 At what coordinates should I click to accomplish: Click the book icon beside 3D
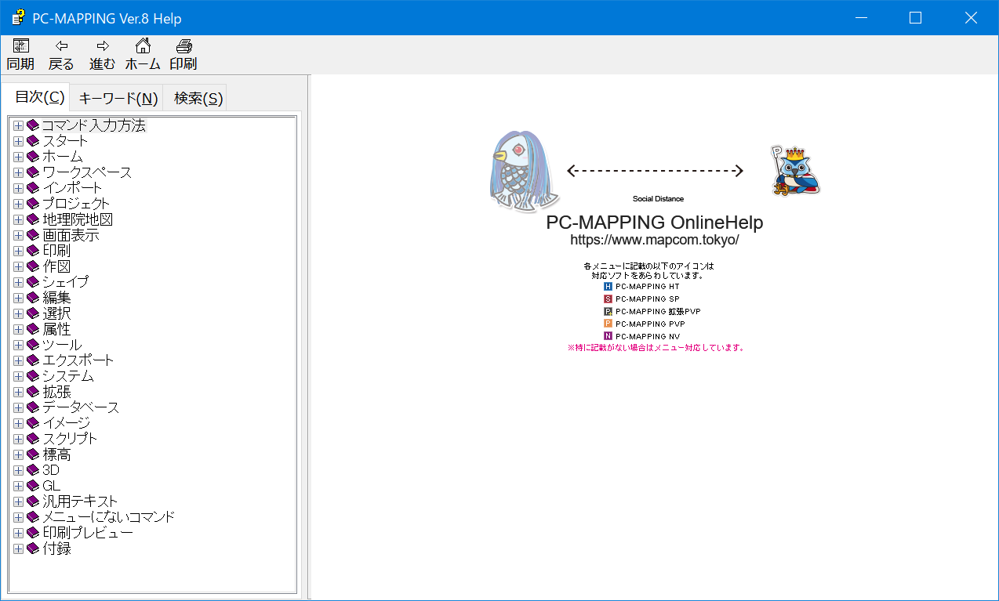[x=33, y=470]
